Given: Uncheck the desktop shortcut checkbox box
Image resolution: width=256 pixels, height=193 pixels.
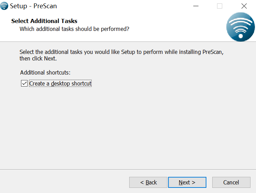Looking at the screenshot, I should 24,83.
